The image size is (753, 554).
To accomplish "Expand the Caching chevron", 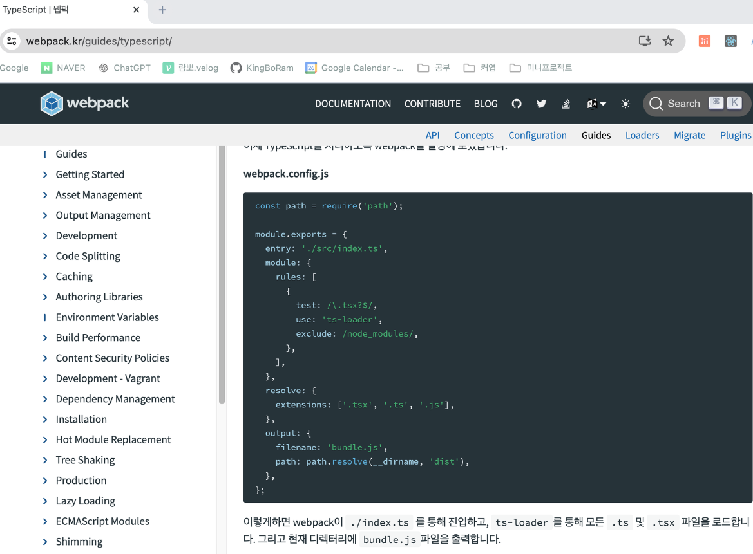I will coord(44,276).
